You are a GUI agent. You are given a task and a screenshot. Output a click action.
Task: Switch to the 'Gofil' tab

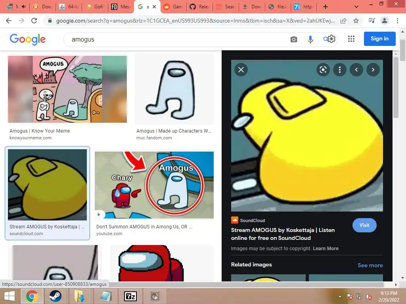(95, 7)
